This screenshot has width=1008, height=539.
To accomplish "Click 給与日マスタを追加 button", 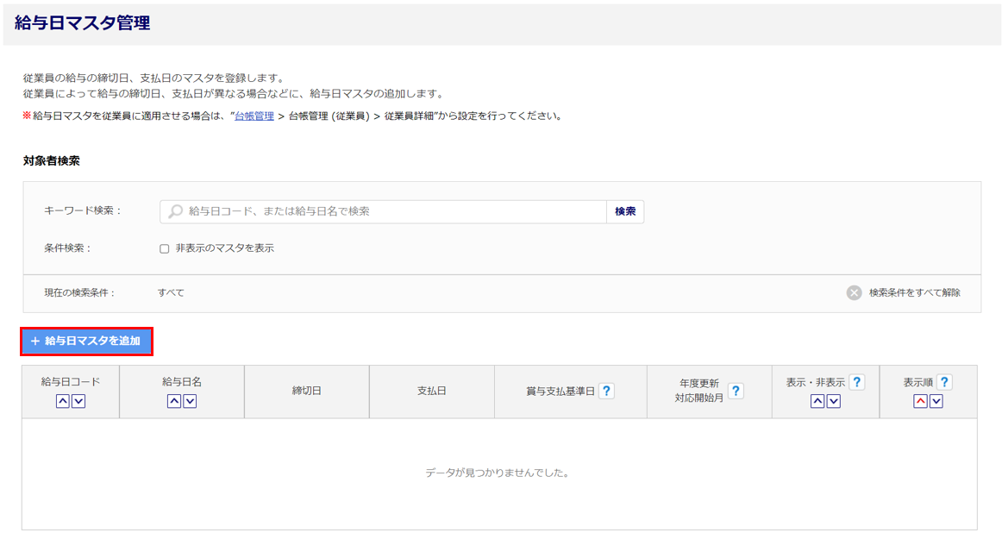I will tap(86, 342).
